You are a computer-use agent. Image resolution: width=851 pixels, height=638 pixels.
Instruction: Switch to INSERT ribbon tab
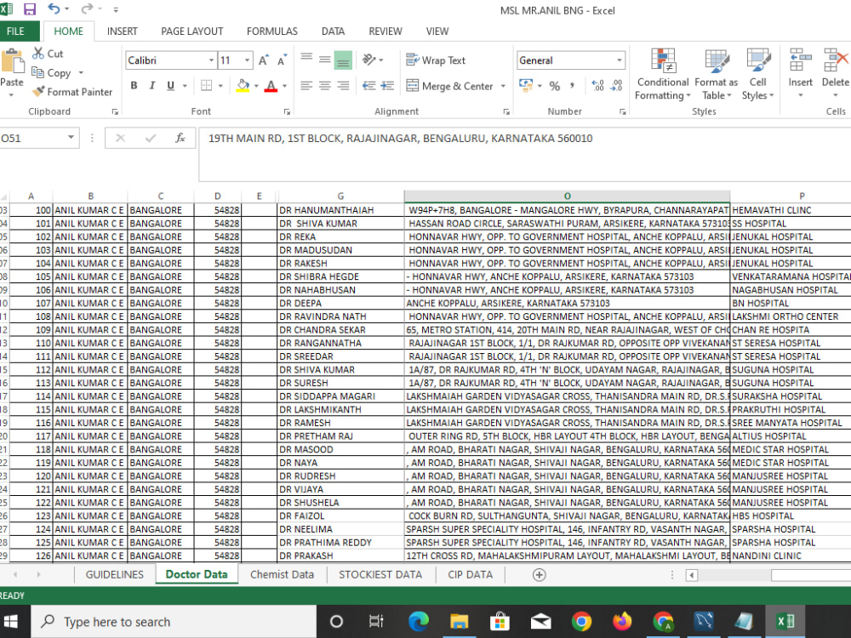point(122,31)
